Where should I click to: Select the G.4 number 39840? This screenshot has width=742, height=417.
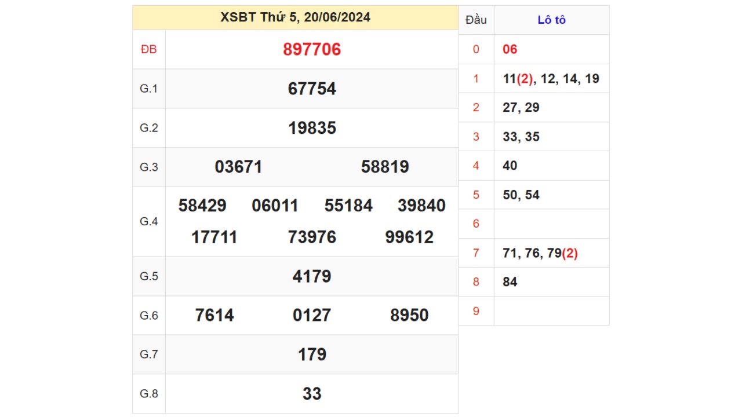tap(421, 206)
